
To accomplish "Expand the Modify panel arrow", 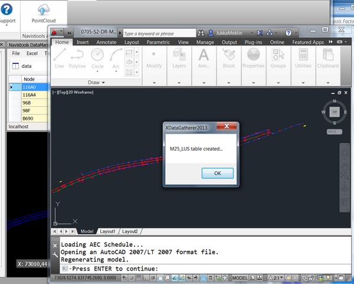I will (x=154, y=82).
